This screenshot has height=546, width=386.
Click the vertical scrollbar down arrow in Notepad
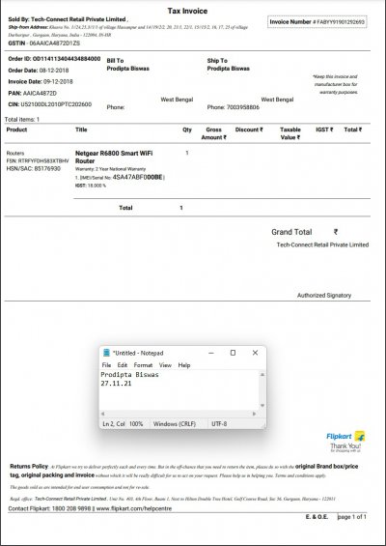[x=262, y=406]
